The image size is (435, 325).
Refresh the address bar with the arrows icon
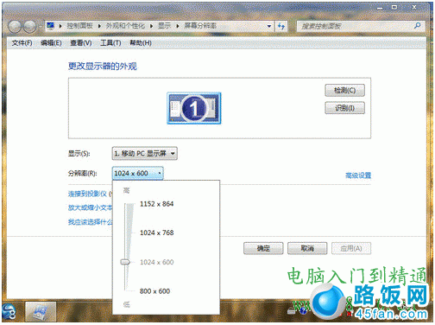point(281,26)
